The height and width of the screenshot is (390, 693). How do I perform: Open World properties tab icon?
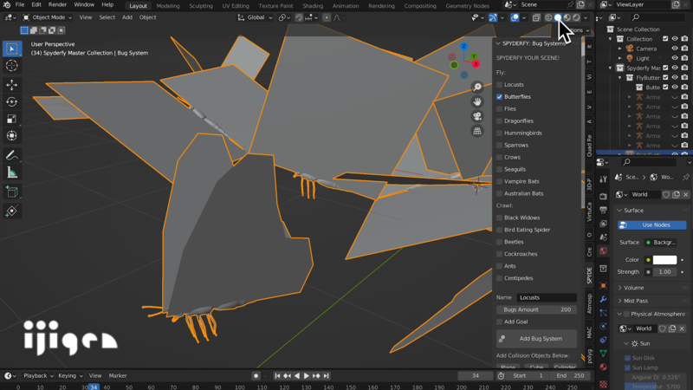pyautogui.click(x=603, y=250)
